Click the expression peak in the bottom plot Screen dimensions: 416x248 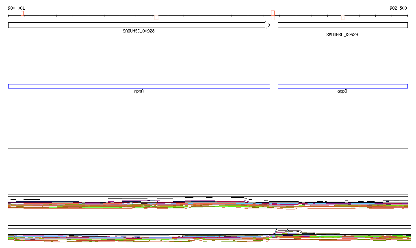pyautogui.click(x=282, y=229)
